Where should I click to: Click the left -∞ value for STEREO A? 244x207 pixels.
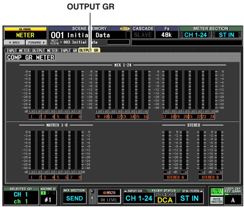[x=166, y=172]
